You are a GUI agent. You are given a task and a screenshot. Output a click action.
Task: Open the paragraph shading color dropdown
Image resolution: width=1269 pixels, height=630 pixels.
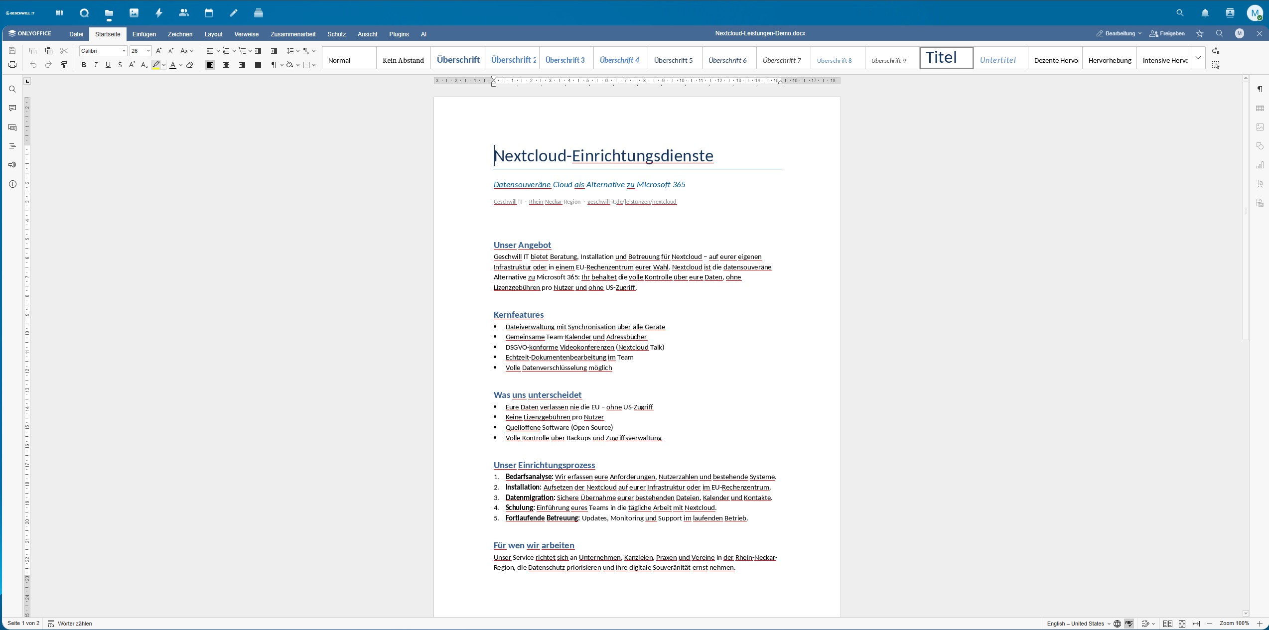[x=298, y=65]
